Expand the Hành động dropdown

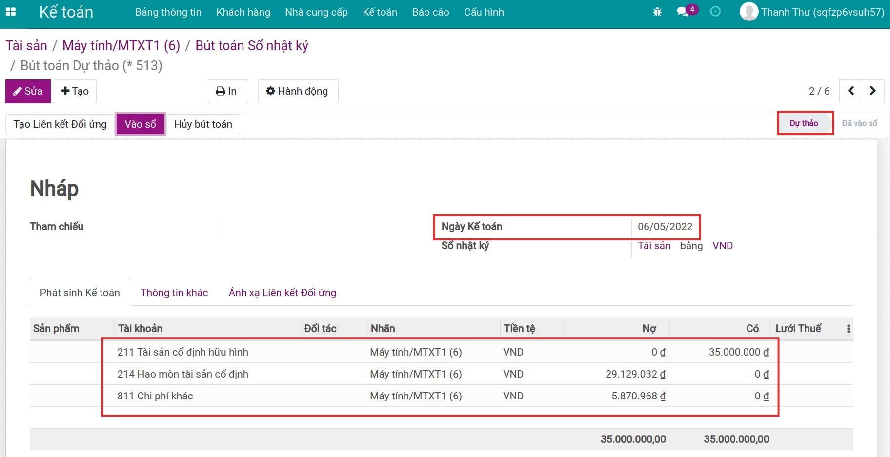tap(298, 91)
